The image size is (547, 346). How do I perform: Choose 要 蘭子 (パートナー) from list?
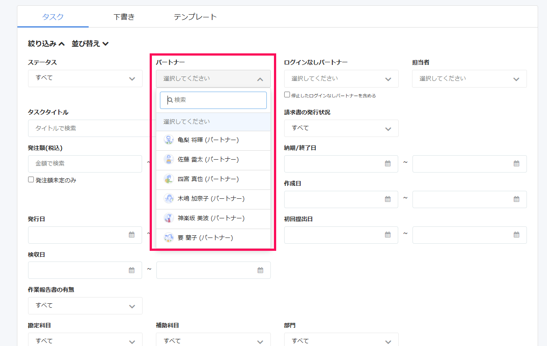coord(213,238)
